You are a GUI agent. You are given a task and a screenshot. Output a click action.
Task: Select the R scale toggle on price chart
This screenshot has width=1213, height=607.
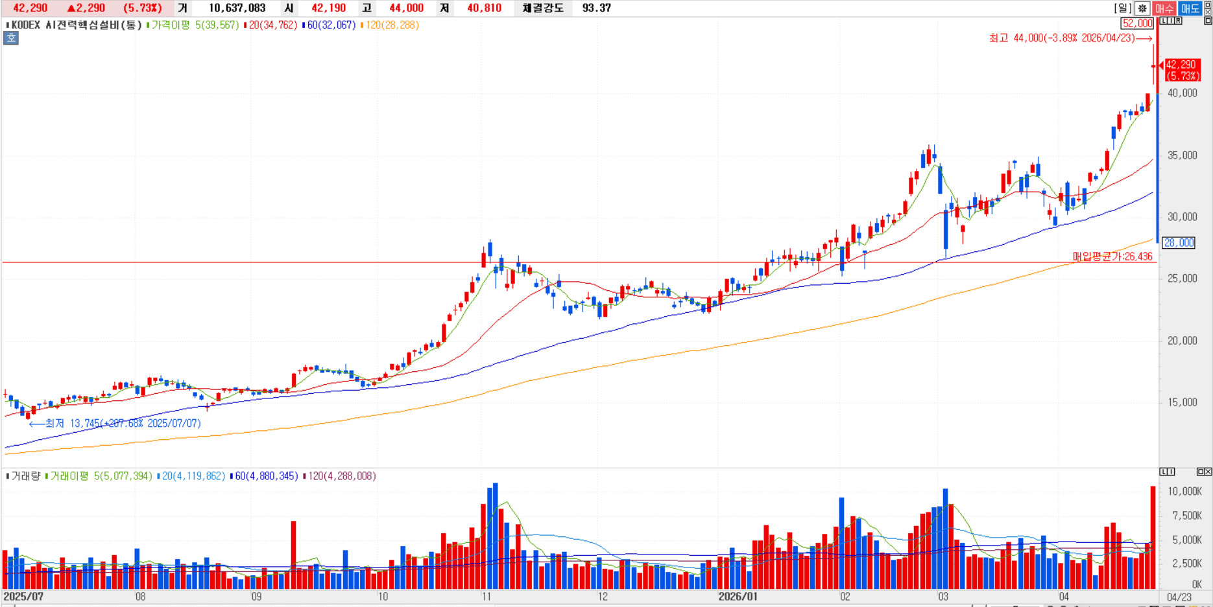pyautogui.click(x=1179, y=21)
